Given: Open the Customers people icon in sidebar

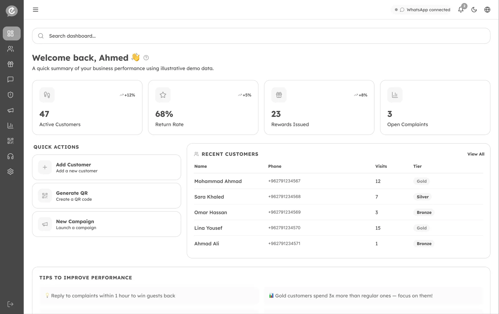Looking at the screenshot, I should pos(11,49).
